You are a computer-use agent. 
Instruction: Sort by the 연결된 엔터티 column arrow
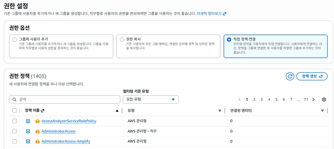[322, 111]
